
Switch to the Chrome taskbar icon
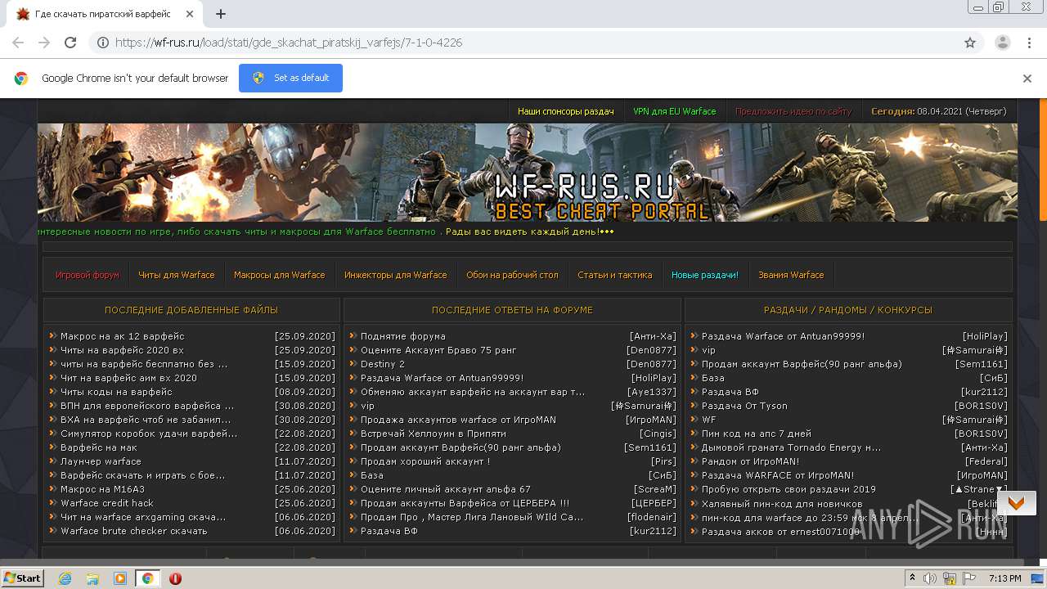[147, 578]
